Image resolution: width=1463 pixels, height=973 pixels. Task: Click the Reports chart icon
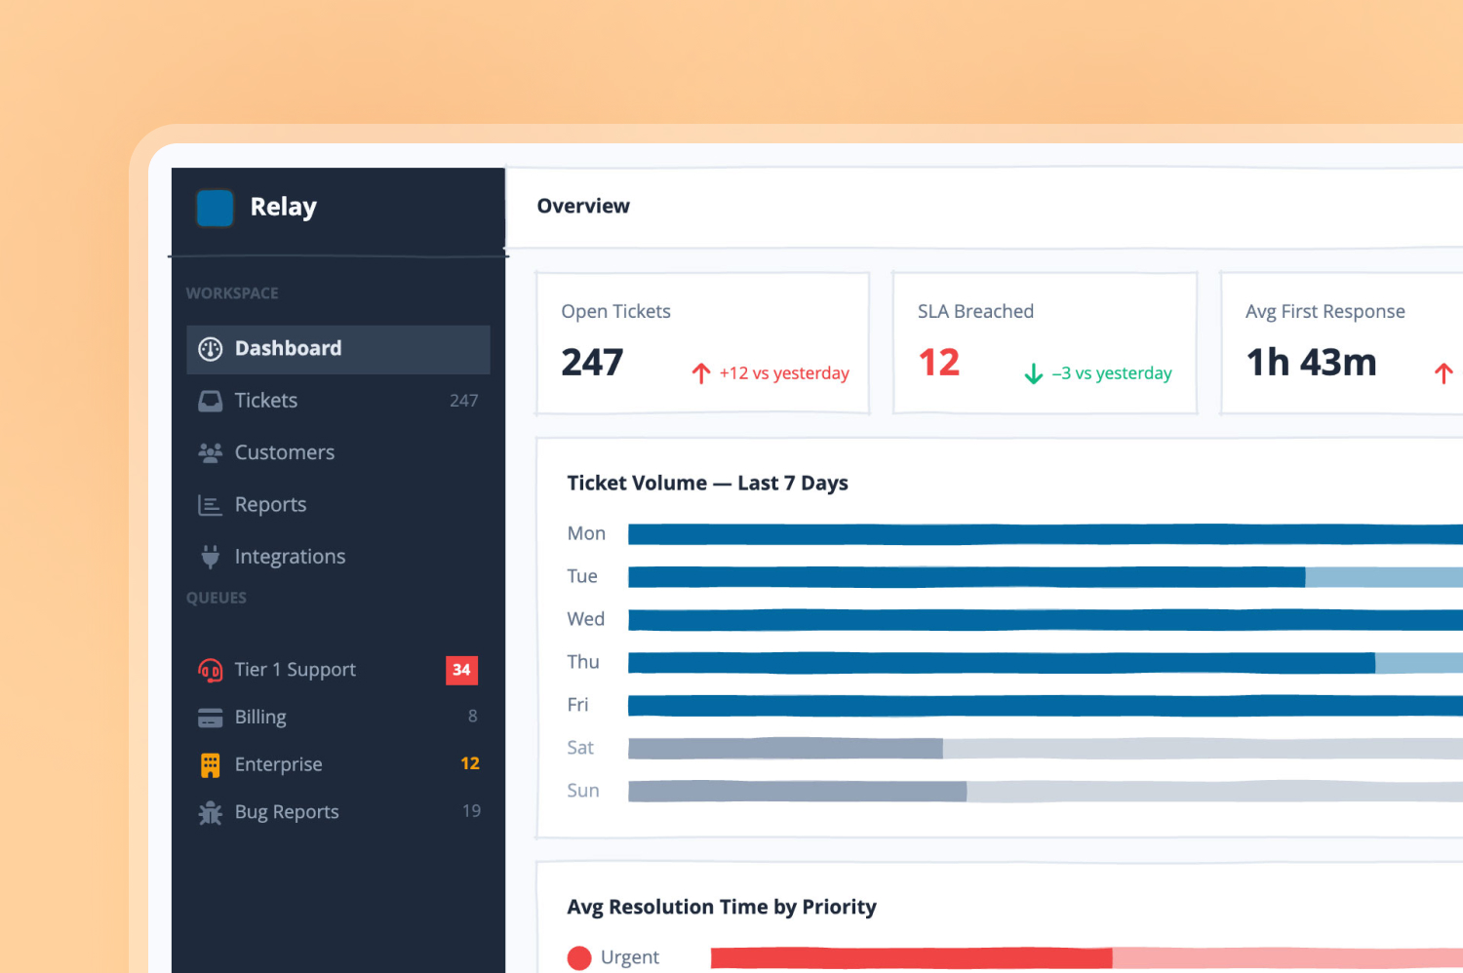[210, 505]
